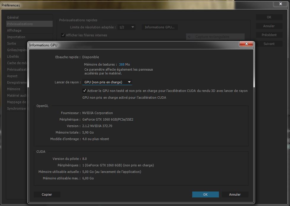Click the Informations GPU... button
This screenshot has width=290, height=206.
(159, 27)
